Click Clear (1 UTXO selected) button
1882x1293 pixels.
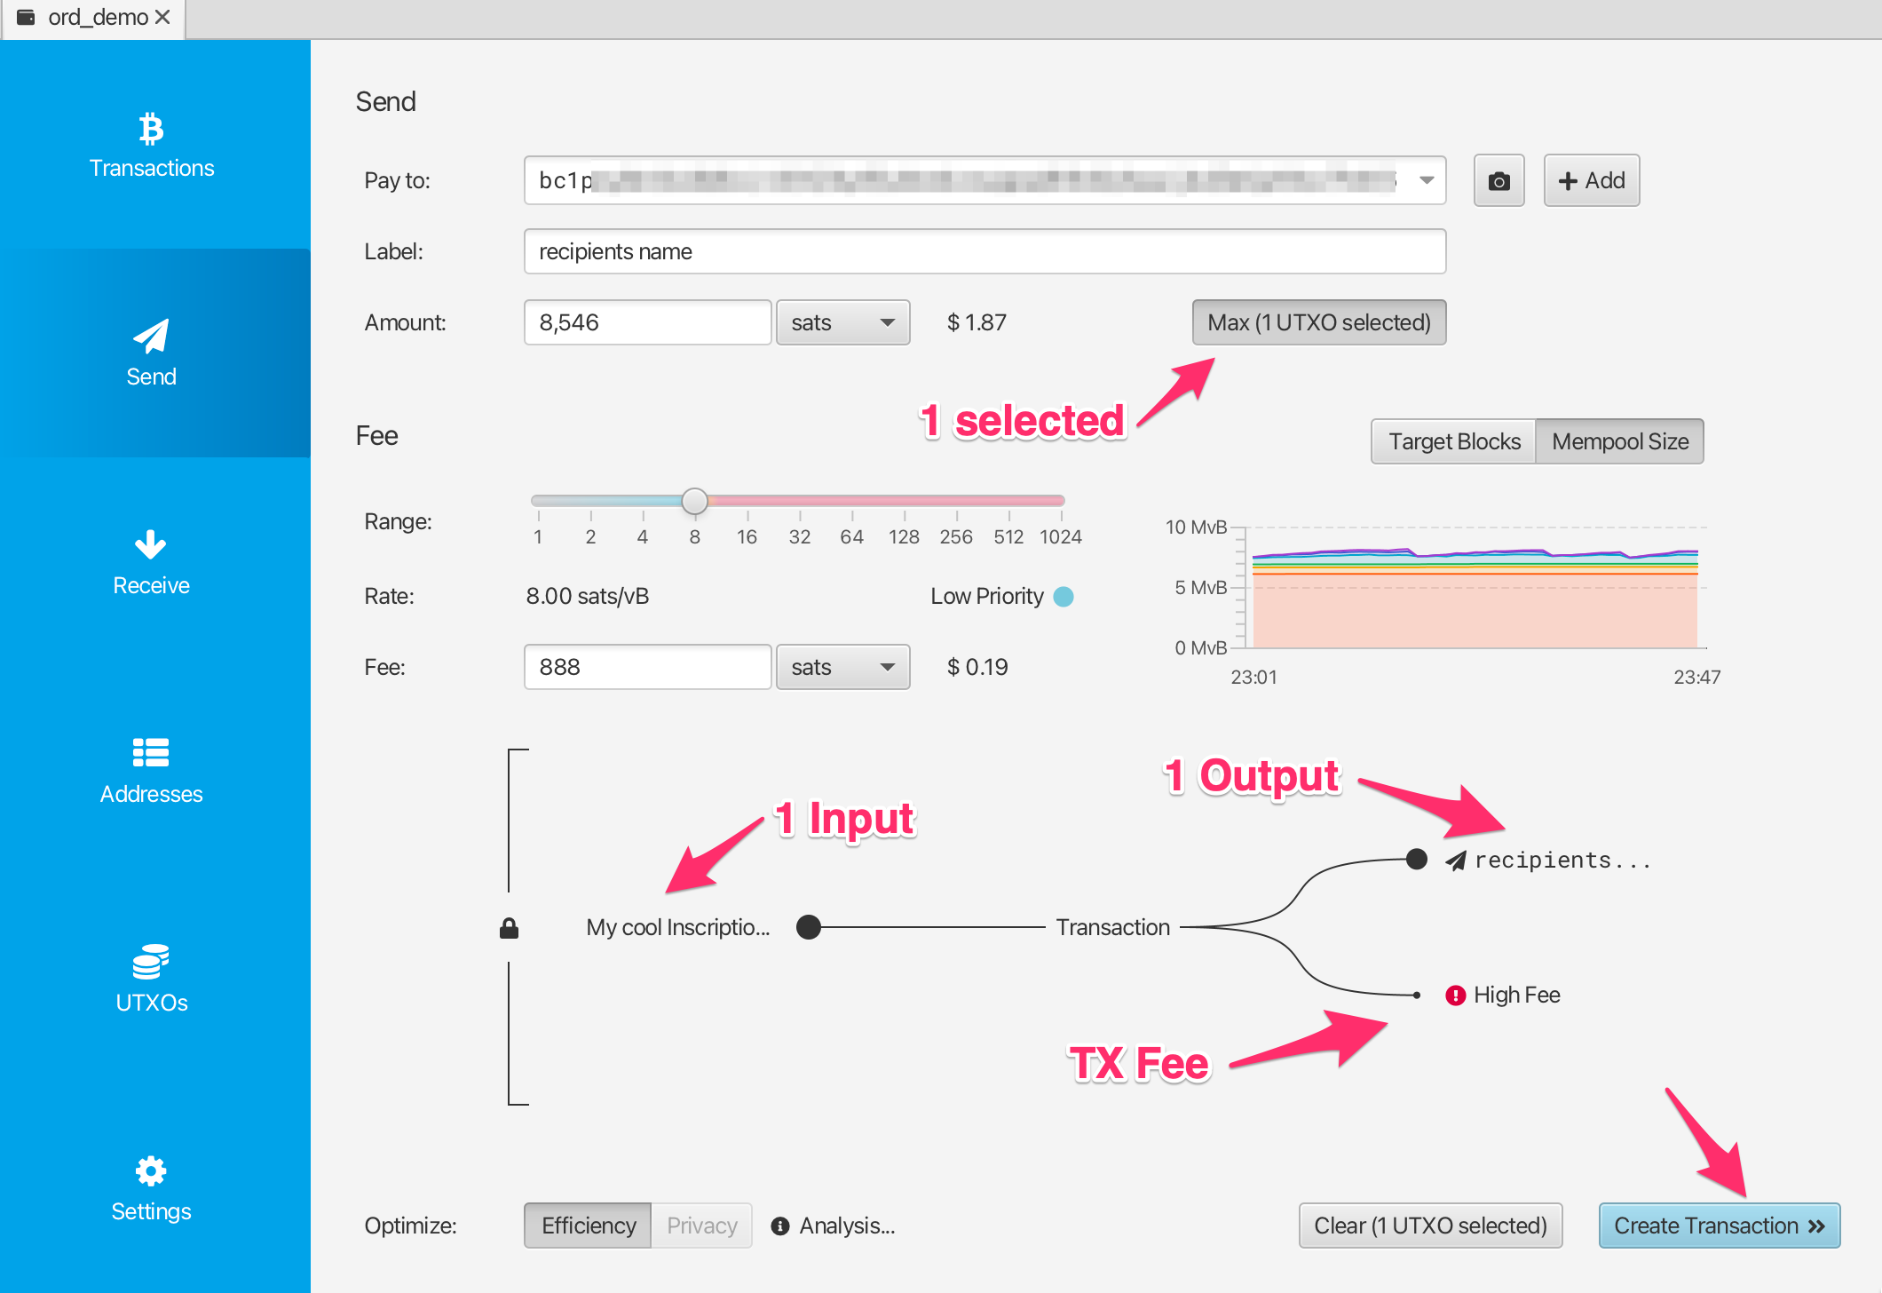pos(1430,1226)
